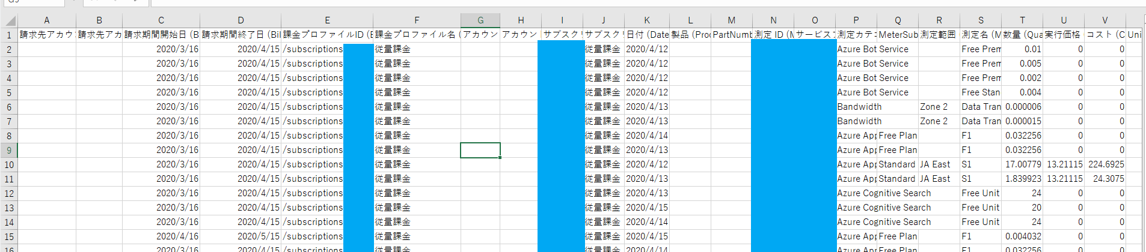Screen dimensions: 1146x252
Task: Select column P header
Action: [856, 20]
